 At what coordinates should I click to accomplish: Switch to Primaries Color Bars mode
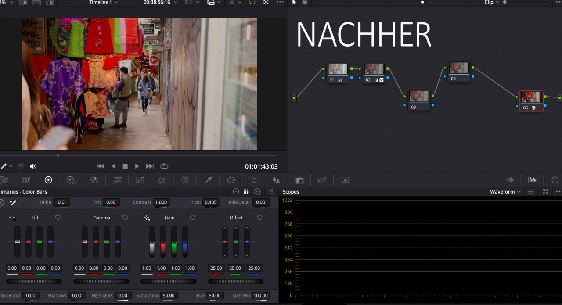coord(247,192)
